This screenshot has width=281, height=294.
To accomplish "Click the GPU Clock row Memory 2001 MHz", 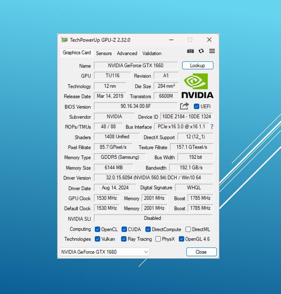I will coord(154,198).
